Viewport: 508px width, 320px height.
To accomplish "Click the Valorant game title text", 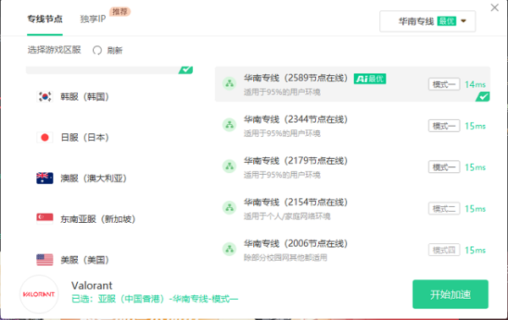I will pyautogui.click(x=91, y=285).
